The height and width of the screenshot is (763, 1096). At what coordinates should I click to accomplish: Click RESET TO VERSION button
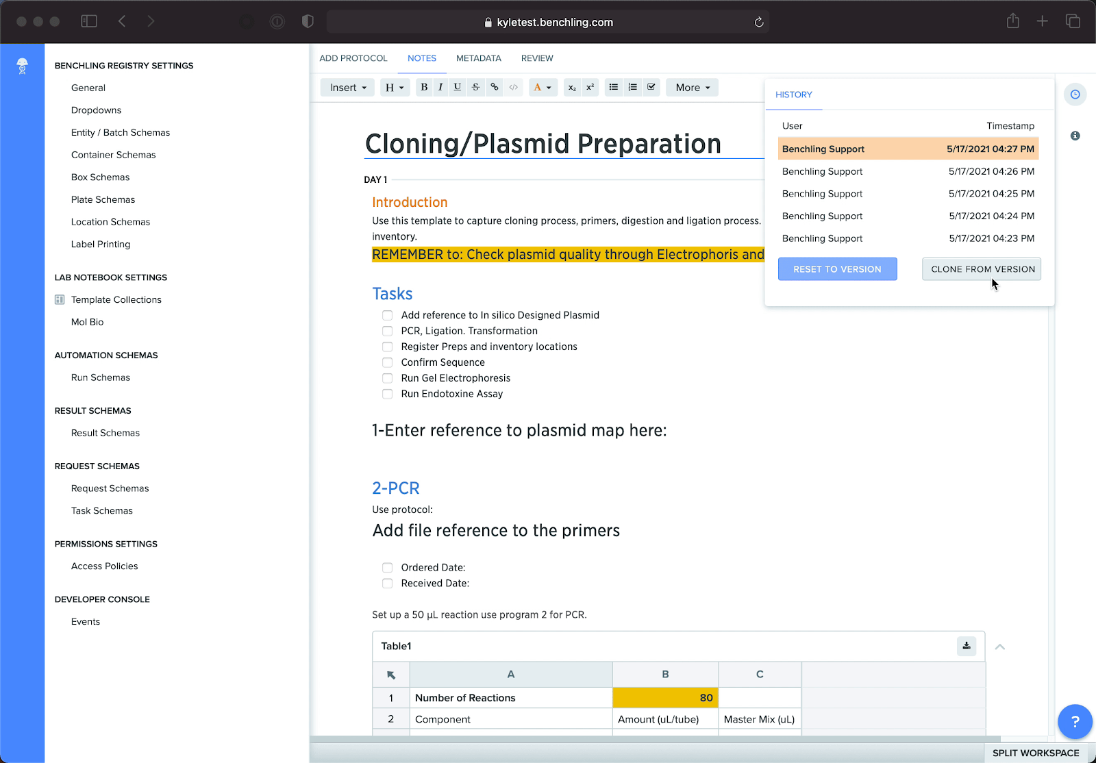coord(837,269)
